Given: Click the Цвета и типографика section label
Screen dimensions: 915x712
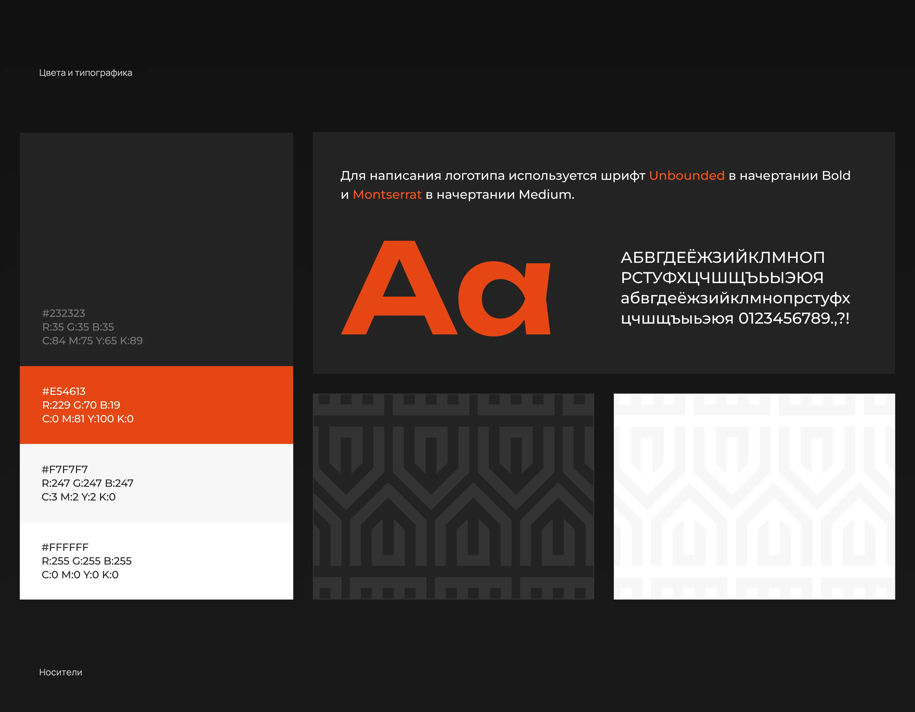Looking at the screenshot, I should click(86, 73).
